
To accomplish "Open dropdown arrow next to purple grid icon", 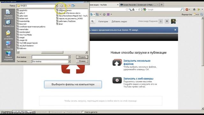I will 111,14.
